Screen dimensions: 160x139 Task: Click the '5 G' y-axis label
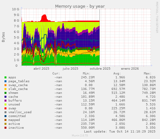tap(16, 37)
